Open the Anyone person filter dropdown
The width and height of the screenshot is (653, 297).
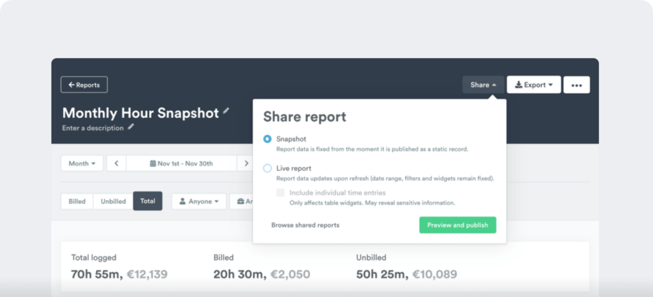199,201
